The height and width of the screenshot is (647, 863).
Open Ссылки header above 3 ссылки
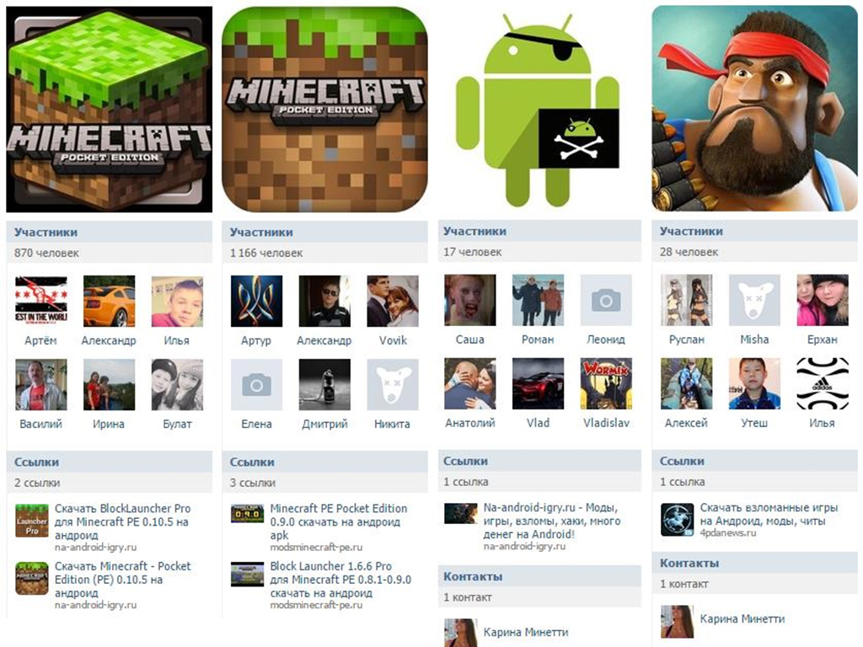(252, 463)
